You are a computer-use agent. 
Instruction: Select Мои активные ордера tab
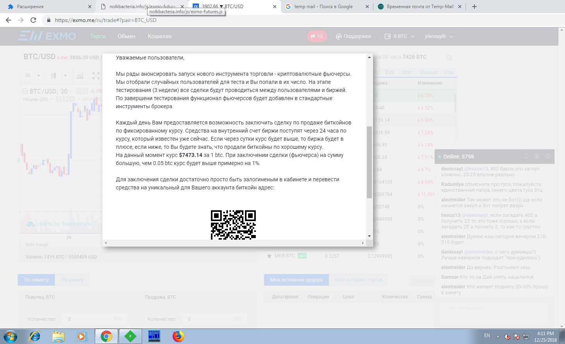pos(296,280)
